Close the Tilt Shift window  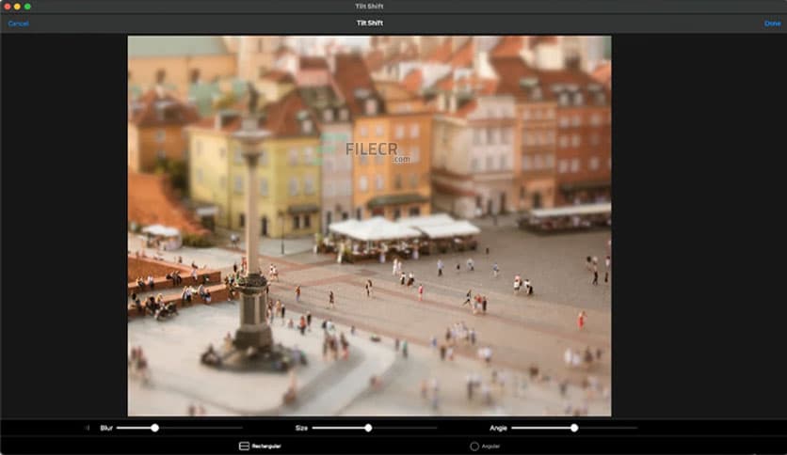click(7, 7)
